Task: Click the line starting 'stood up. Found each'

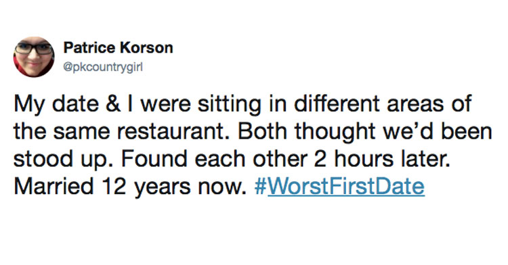Action: [x=232, y=159]
